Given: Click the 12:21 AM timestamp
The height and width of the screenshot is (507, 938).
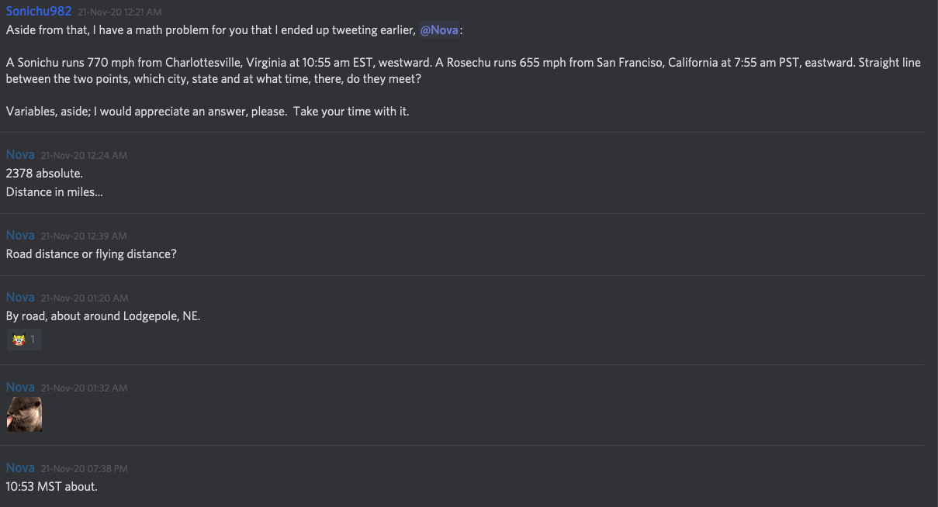Looking at the screenshot, I should 119,12.
